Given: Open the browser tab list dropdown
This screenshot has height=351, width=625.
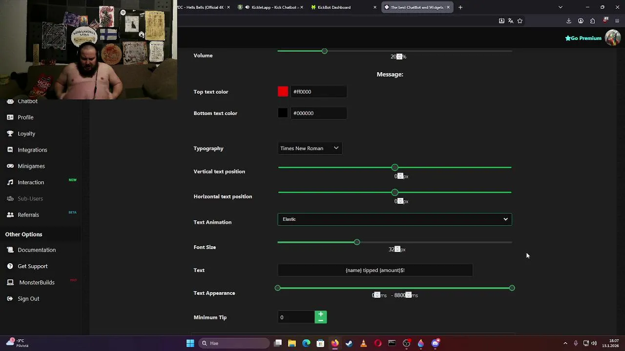Looking at the screenshot, I should pyautogui.click(x=561, y=7).
